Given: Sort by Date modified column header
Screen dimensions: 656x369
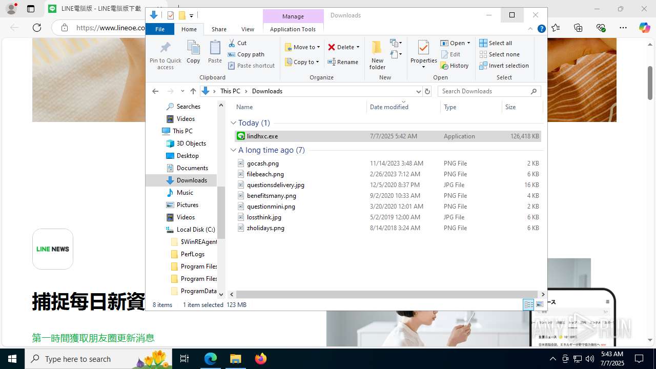Looking at the screenshot, I should pyautogui.click(x=403, y=107).
